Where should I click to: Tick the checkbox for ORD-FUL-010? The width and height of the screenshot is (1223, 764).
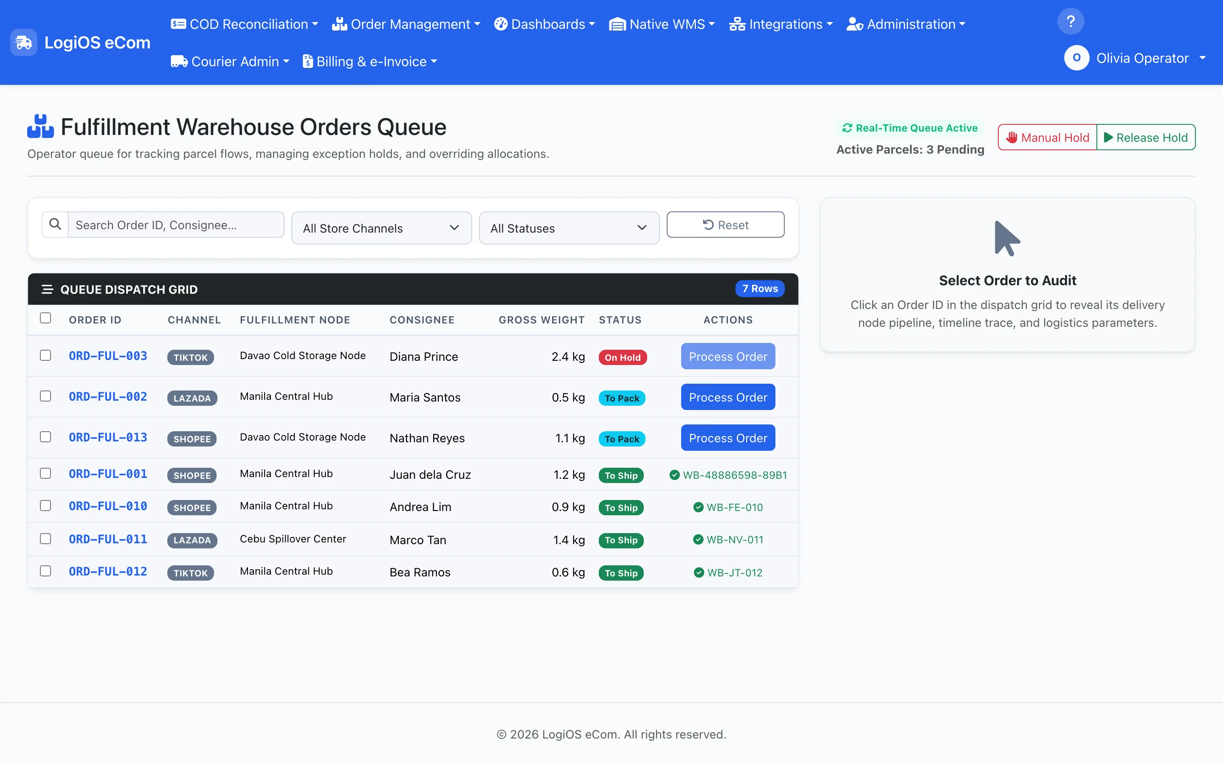coord(45,505)
